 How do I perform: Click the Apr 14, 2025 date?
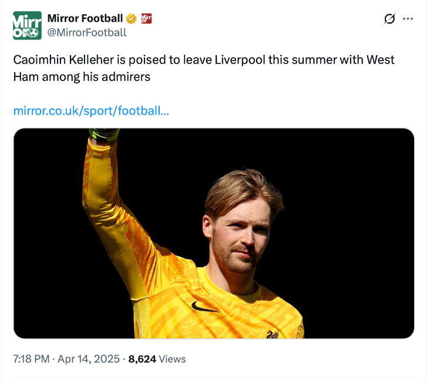click(x=89, y=359)
